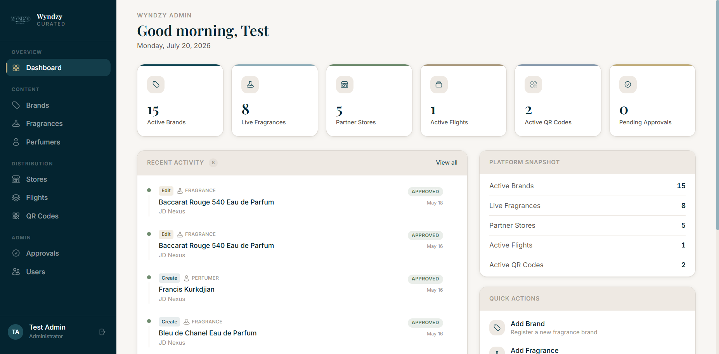This screenshot has height=354, width=719.
Task: Click the tag icon on Active Brands card
Action: (x=156, y=84)
